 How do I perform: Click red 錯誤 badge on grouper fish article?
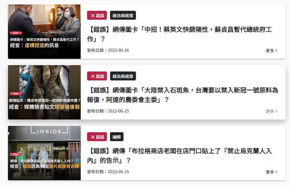(97, 76)
